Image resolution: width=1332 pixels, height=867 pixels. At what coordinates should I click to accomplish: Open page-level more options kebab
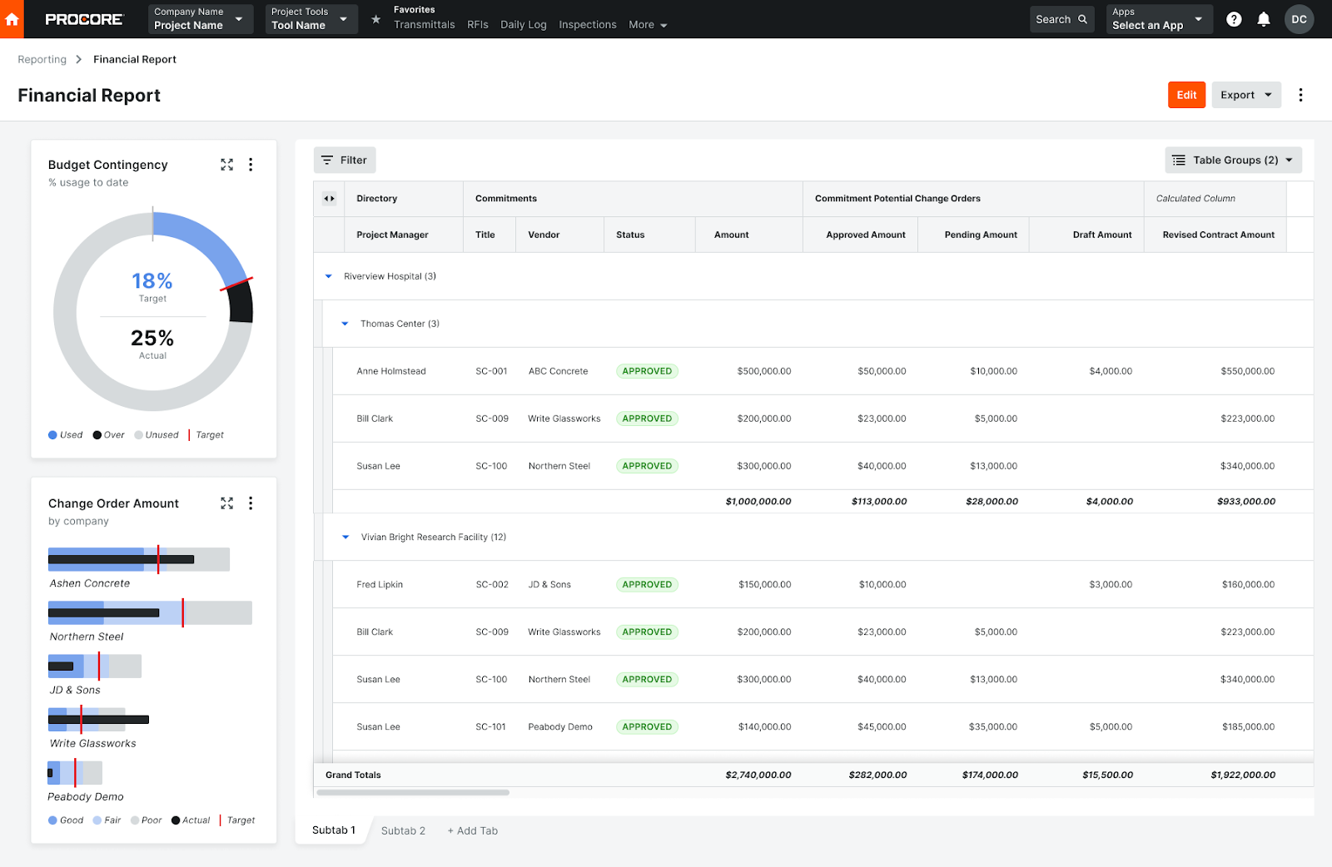point(1300,95)
